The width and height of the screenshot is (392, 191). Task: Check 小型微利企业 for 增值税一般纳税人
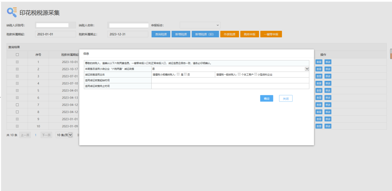coord(256,74)
